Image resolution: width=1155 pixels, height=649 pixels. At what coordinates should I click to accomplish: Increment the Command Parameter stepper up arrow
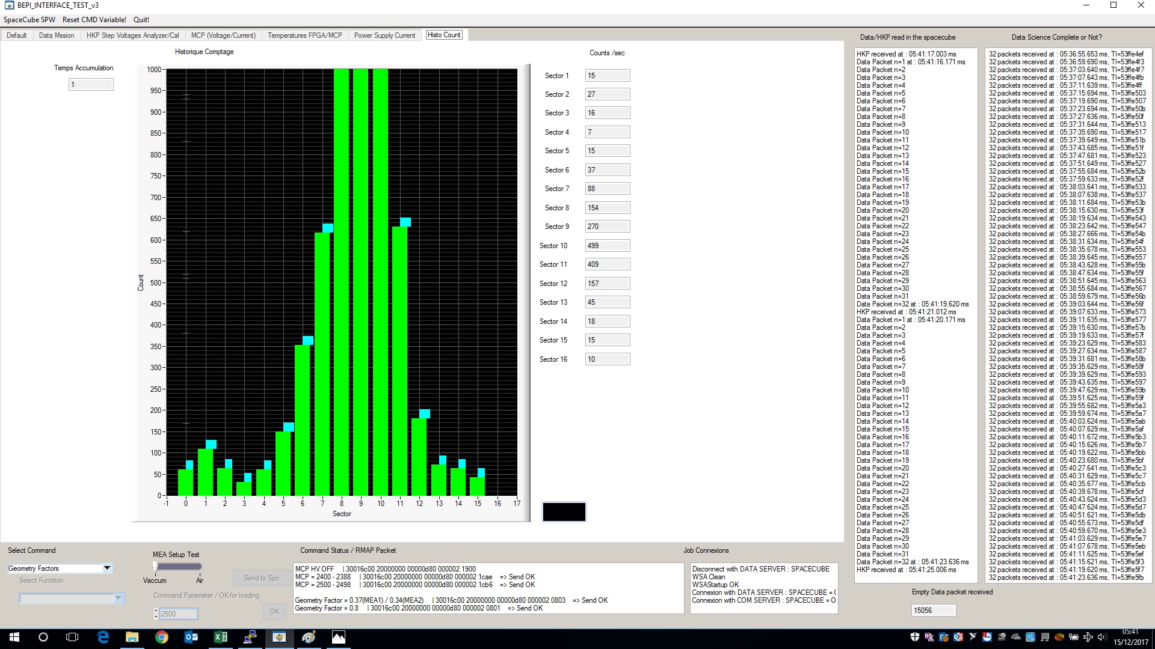tap(156, 611)
